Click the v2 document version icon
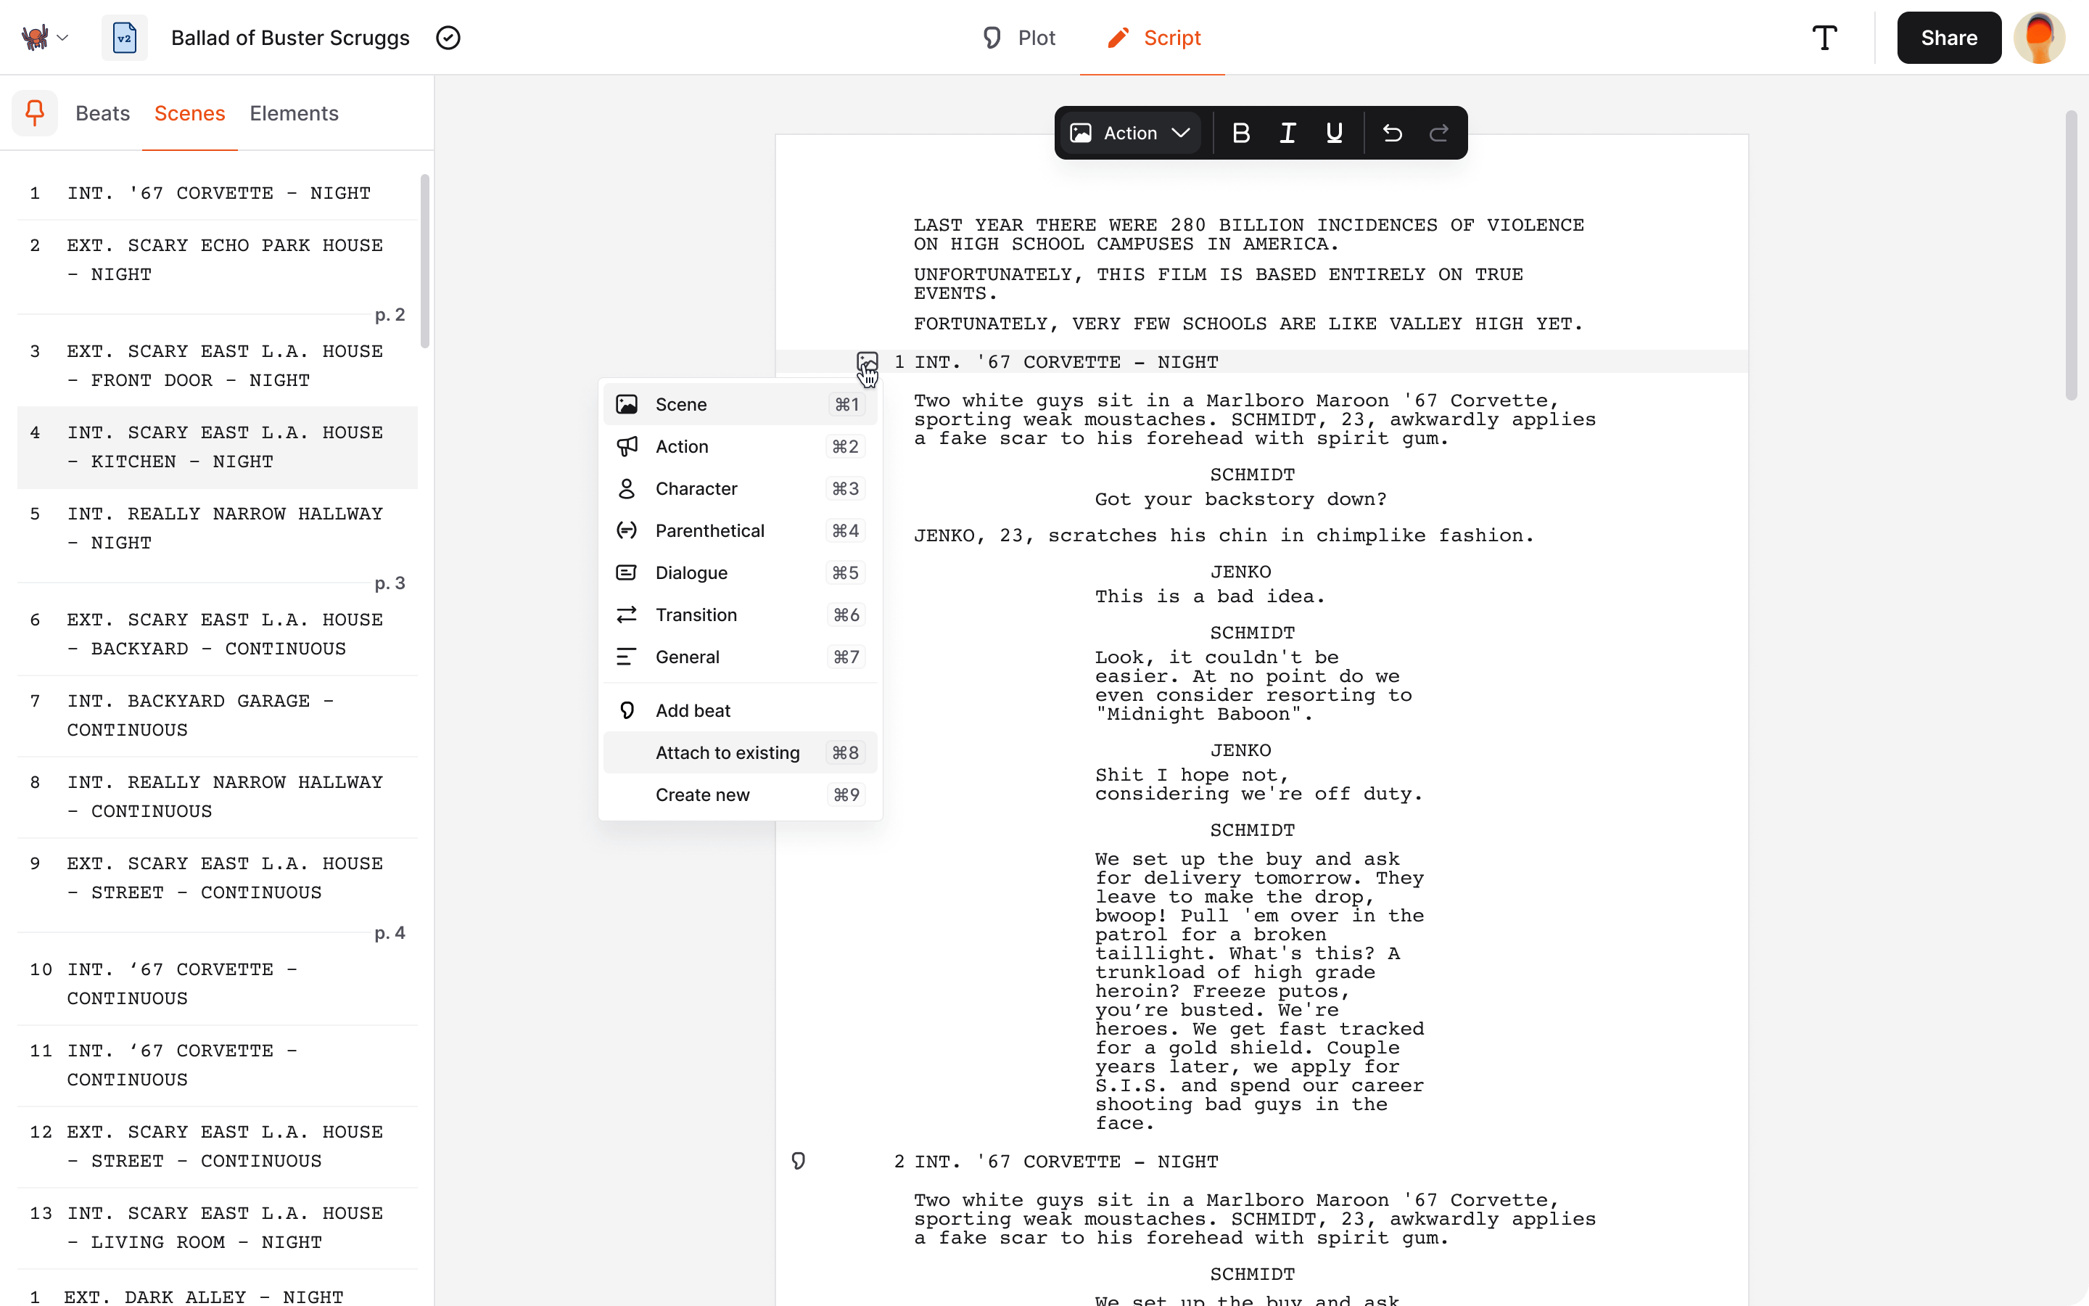2089x1306 pixels. pos(124,38)
